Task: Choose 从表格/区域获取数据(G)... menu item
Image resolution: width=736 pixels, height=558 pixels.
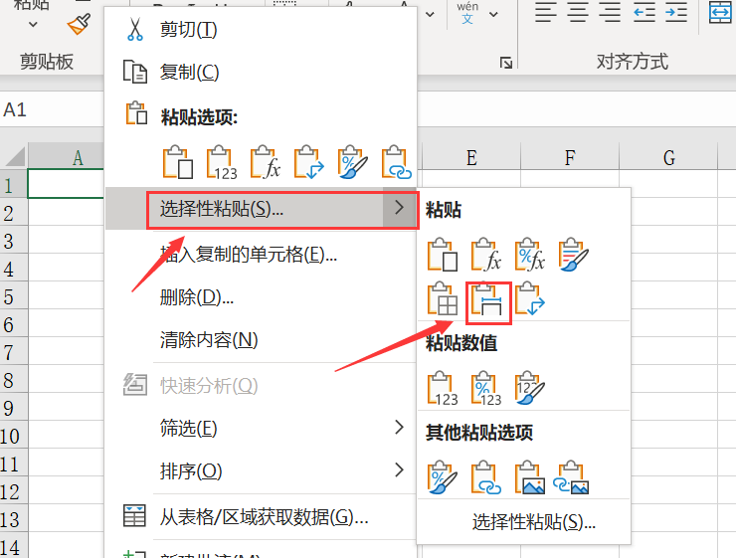Action: pos(261,516)
